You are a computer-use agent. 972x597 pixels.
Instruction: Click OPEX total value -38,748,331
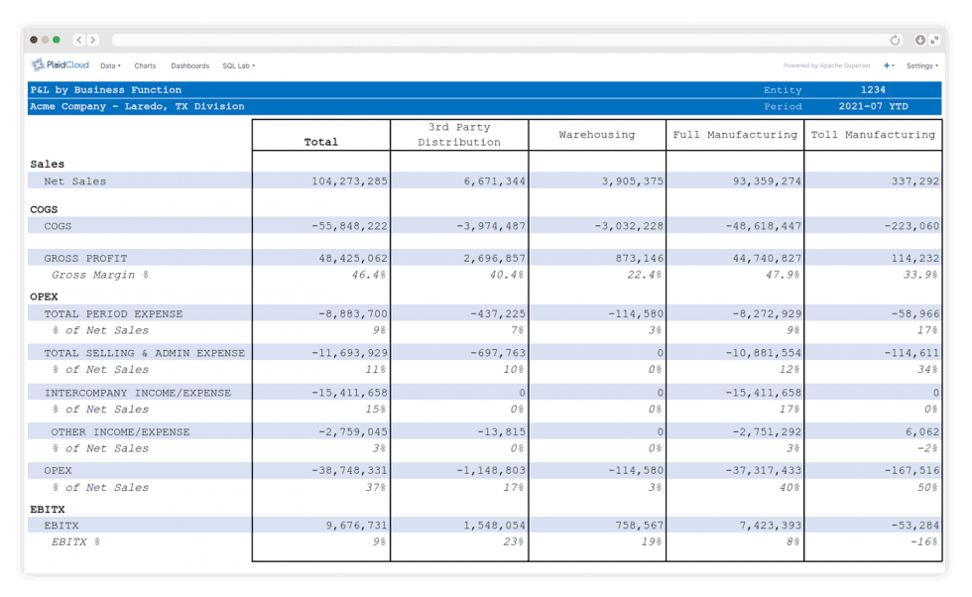[x=349, y=470]
